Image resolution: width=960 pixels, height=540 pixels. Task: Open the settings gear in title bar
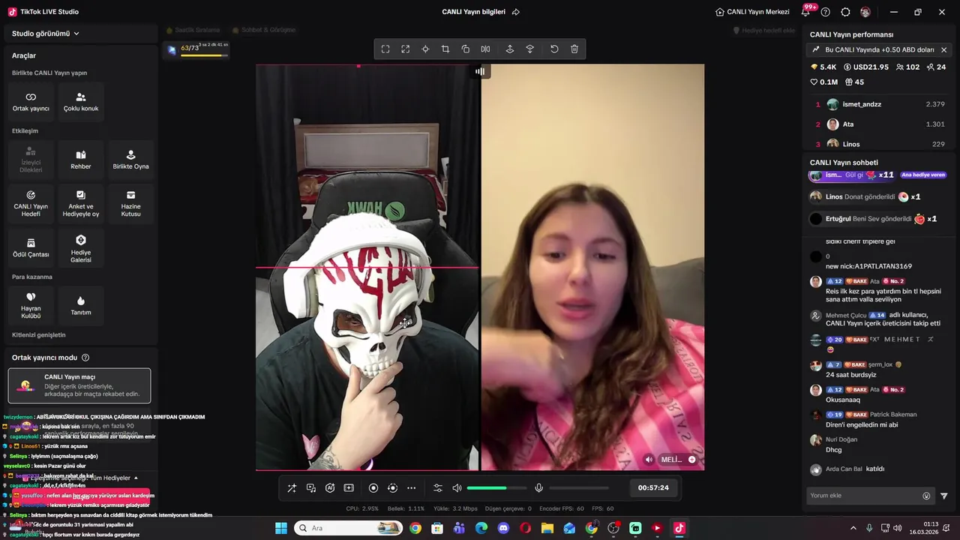pos(845,12)
